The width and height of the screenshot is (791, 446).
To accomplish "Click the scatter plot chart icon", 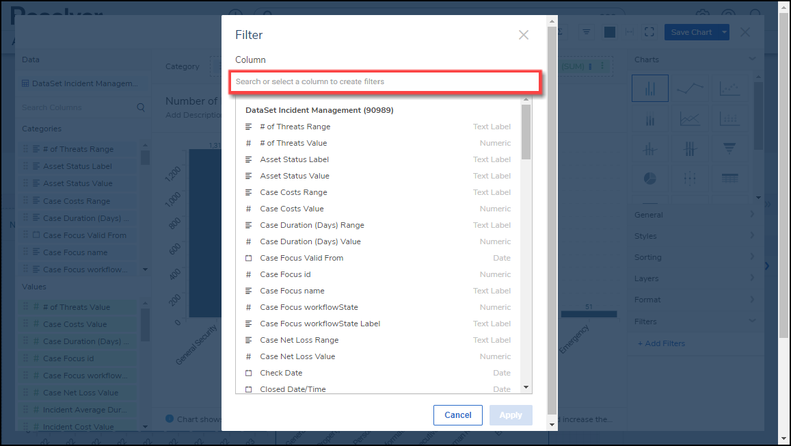I will (729, 88).
